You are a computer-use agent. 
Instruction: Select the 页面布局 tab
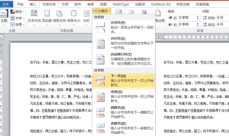tap(49, 4)
